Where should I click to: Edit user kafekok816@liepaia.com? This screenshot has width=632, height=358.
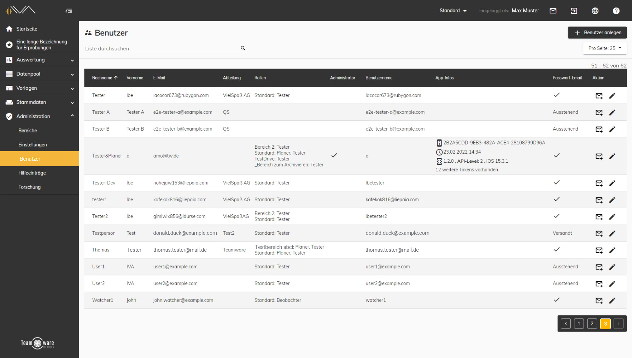pos(612,200)
